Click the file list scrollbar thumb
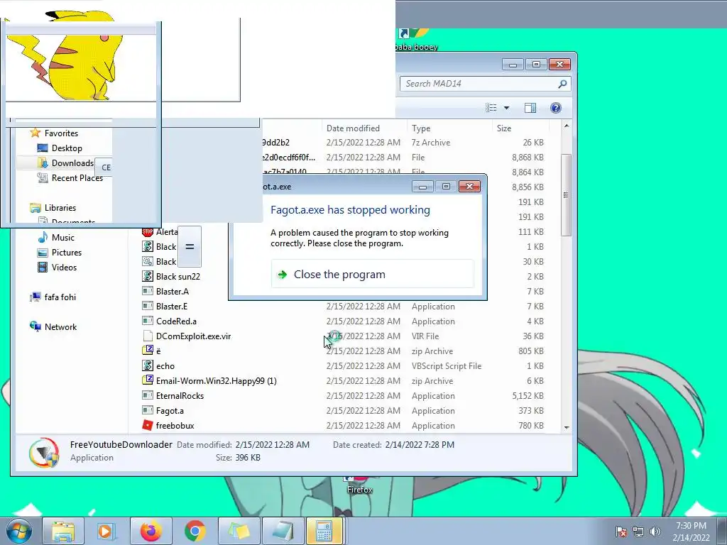Viewport: 727px width, 545px height. 566,194
